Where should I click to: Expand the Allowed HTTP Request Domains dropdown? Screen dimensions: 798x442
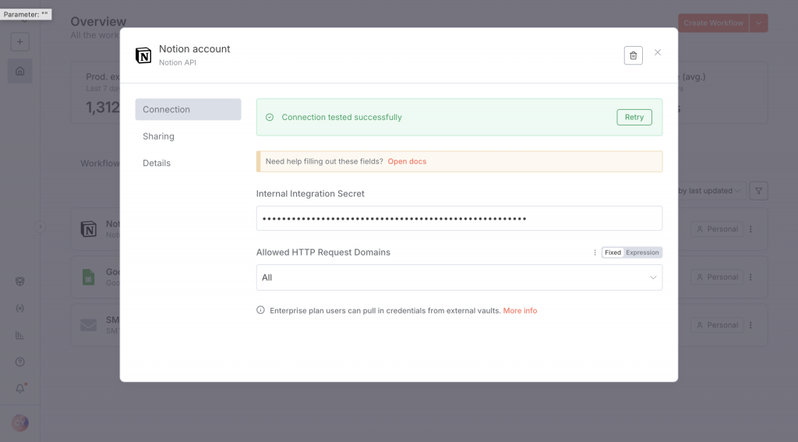[459, 278]
